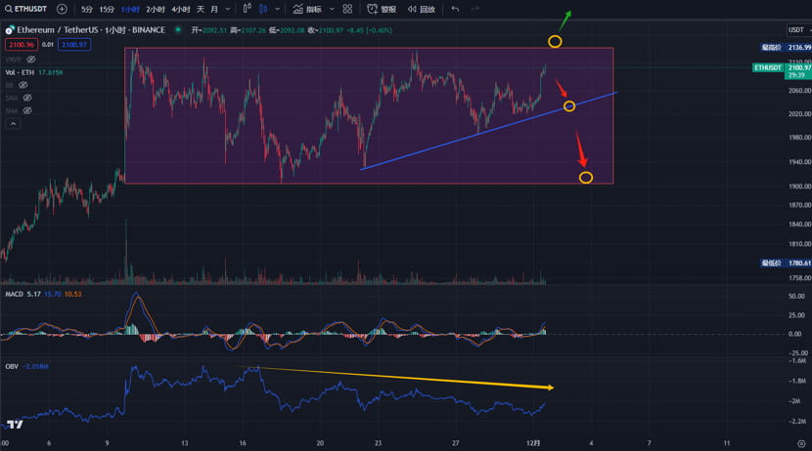Select the OBV indicator label
This screenshot has height=451, width=812.
click(12, 366)
